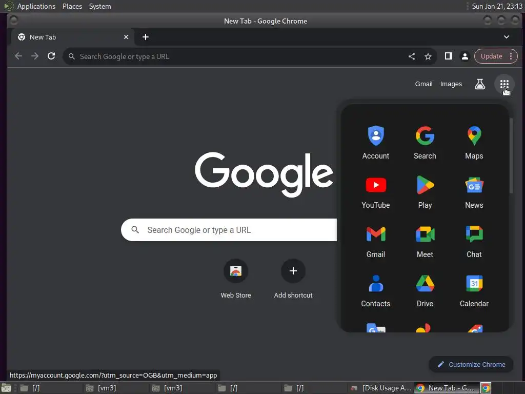Click the show desktop icon in bottom panel
This screenshot has width=525, height=394.
pyautogui.click(x=6, y=388)
